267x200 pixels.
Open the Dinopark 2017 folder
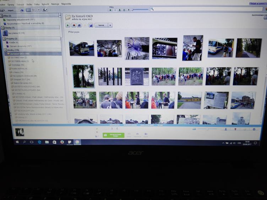click(20, 79)
